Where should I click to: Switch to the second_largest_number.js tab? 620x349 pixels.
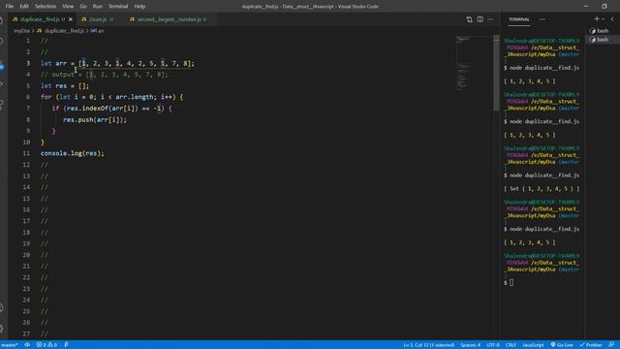pos(169,19)
